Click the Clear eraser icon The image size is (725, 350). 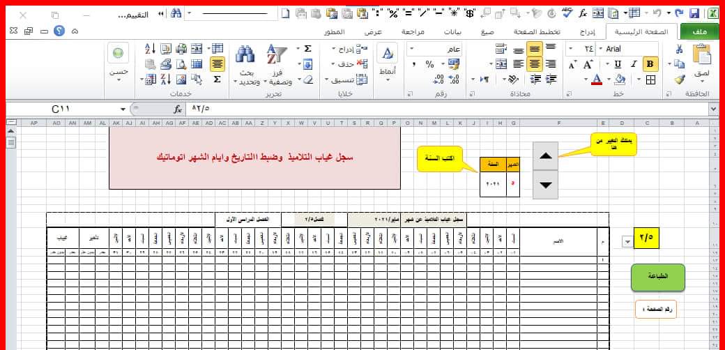307,79
